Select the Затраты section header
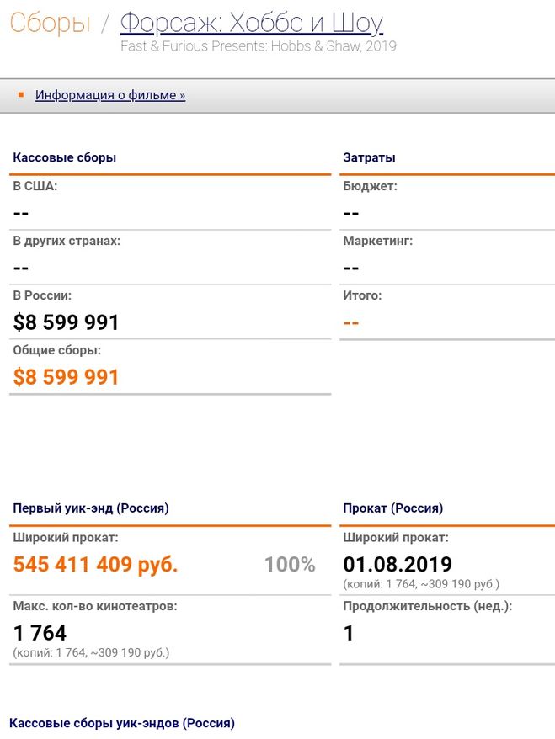Screen dimensions: 555x739 click(369, 157)
